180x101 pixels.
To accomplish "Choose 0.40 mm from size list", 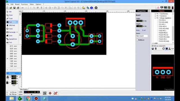I will point(13,54).
